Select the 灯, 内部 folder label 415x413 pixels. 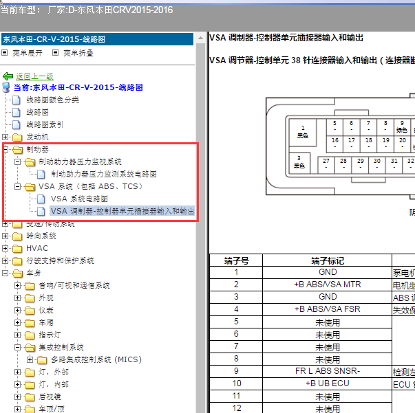[54, 384]
